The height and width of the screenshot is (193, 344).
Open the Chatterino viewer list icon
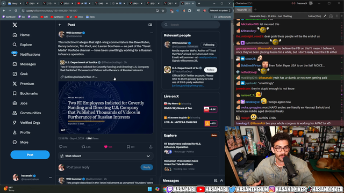[x=331, y=16]
